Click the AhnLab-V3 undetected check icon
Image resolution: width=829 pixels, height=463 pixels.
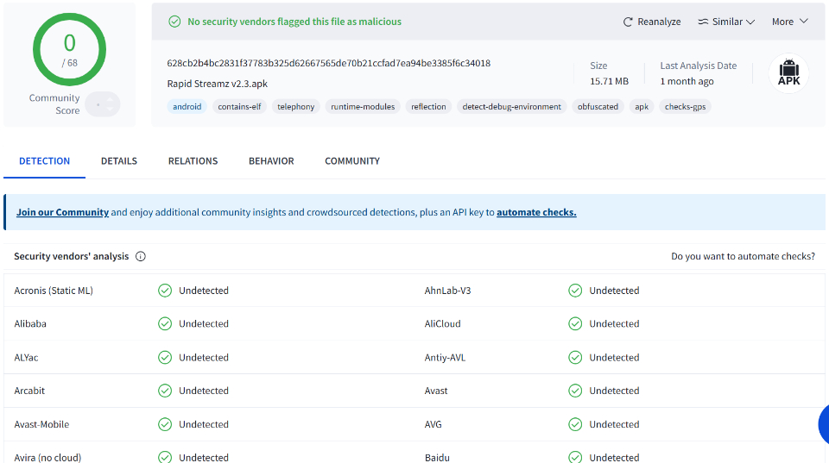click(575, 291)
